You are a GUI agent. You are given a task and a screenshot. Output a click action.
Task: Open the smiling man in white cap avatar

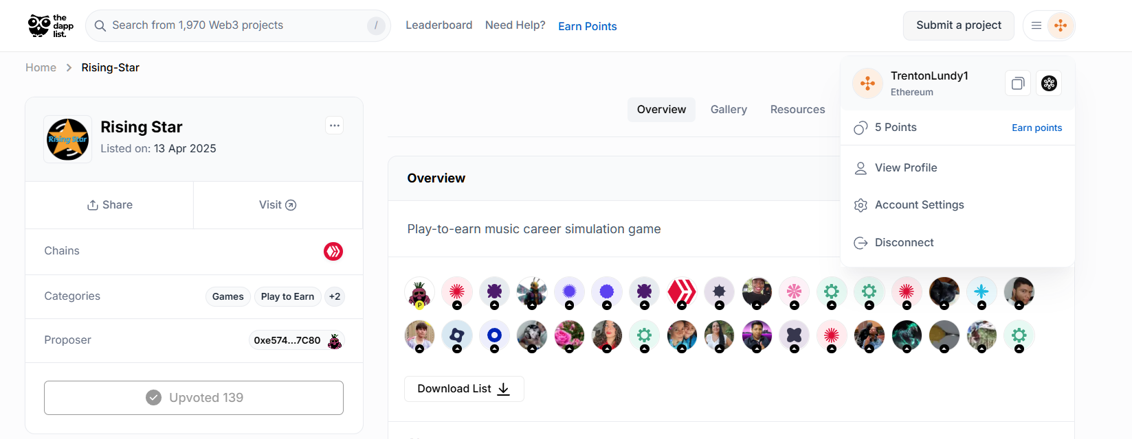tap(757, 292)
